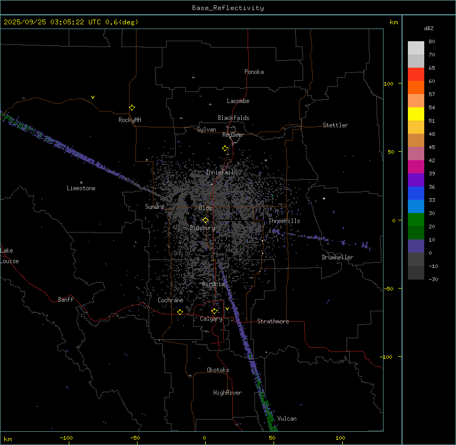Click the Banff label on the map

tap(66, 300)
